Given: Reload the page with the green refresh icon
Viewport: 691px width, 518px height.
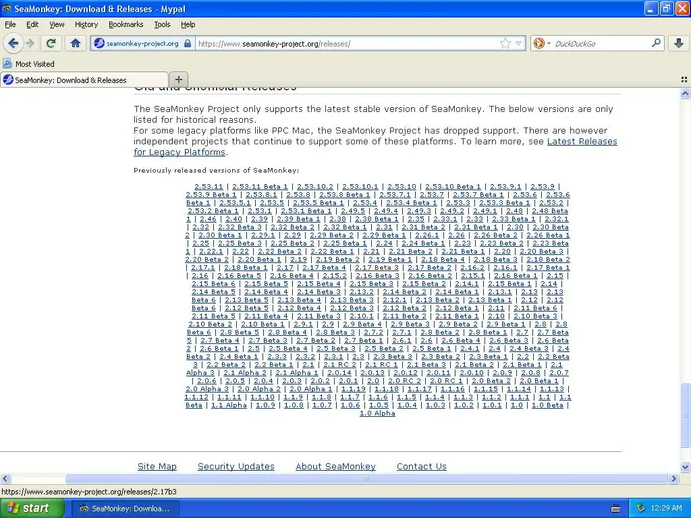Looking at the screenshot, I should pyautogui.click(x=51, y=43).
